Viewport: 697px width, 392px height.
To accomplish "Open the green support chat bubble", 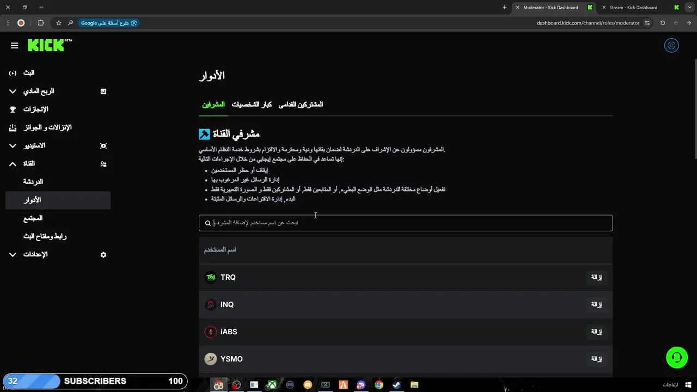I will pyautogui.click(x=677, y=358).
